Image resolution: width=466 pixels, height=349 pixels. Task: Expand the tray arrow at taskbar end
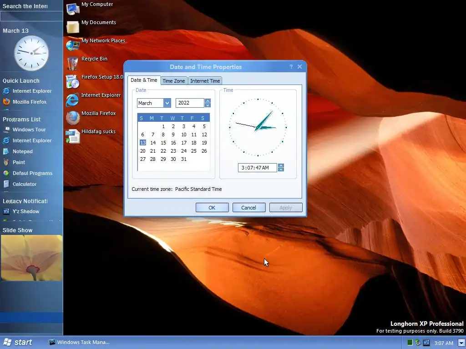pyautogui.click(x=461, y=343)
